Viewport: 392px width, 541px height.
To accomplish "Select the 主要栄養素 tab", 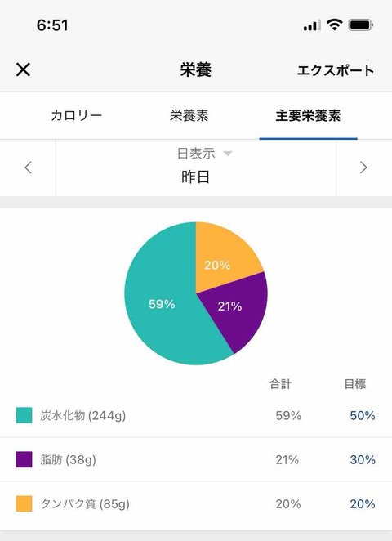I will (x=308, y=115).
